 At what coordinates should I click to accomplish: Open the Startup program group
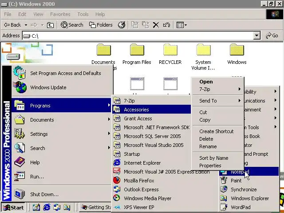[151, 154]
